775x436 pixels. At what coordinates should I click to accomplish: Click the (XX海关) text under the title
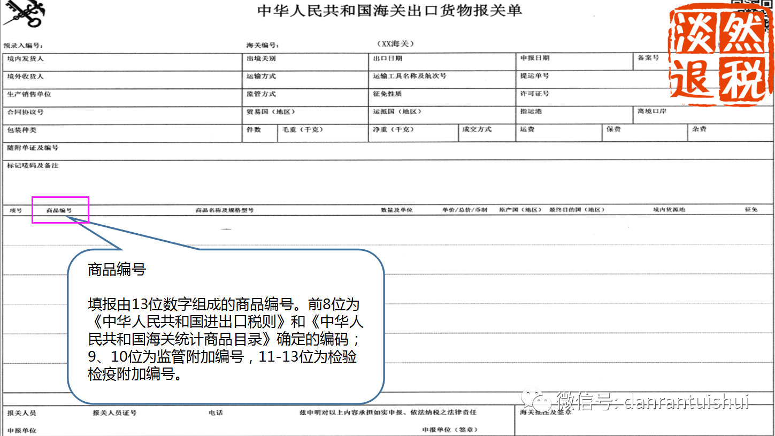395,43
